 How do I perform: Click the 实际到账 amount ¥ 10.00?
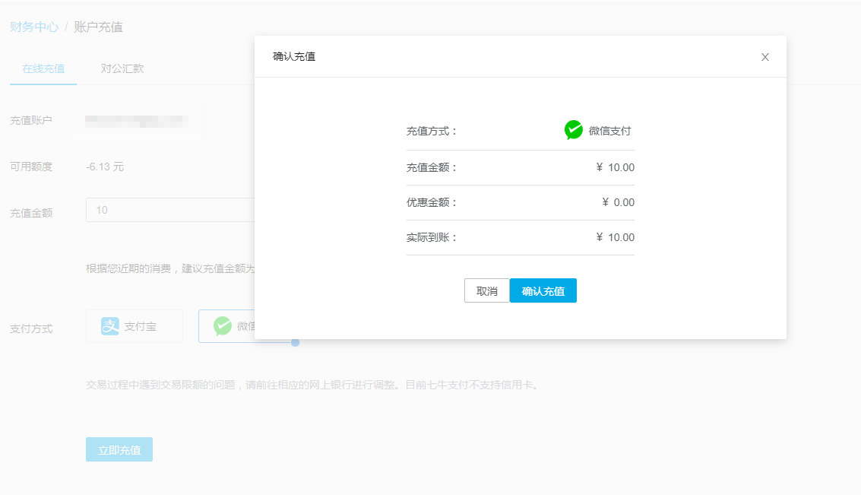(x=615, y=237)
